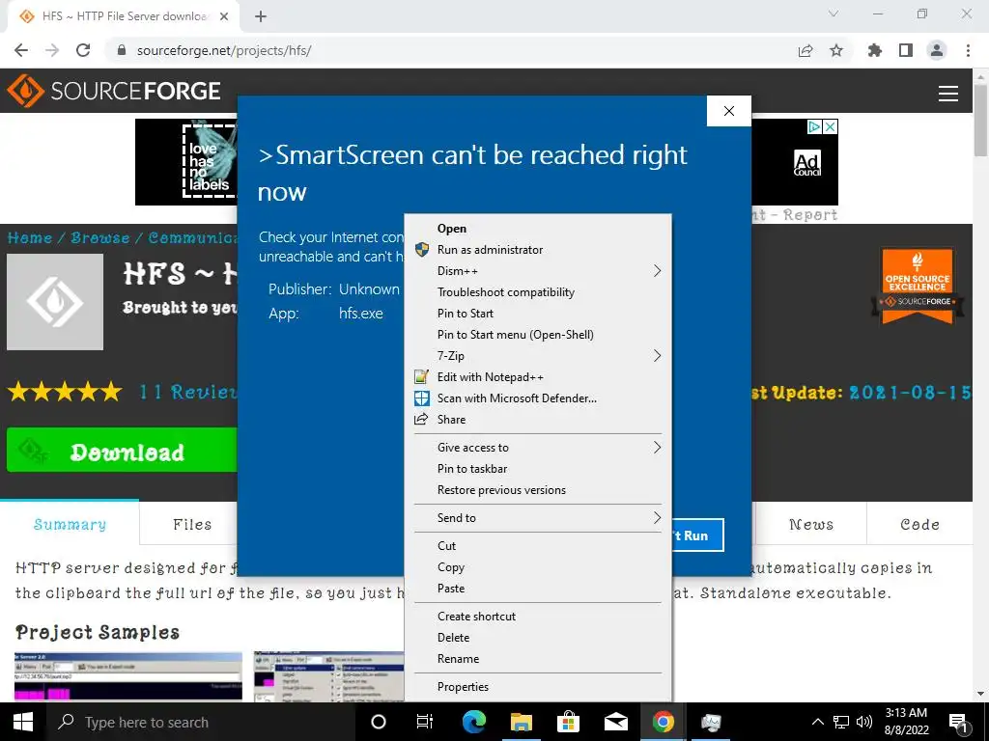
Task: Select Scan with Microsoft Defender
Action: coord(538,398)
